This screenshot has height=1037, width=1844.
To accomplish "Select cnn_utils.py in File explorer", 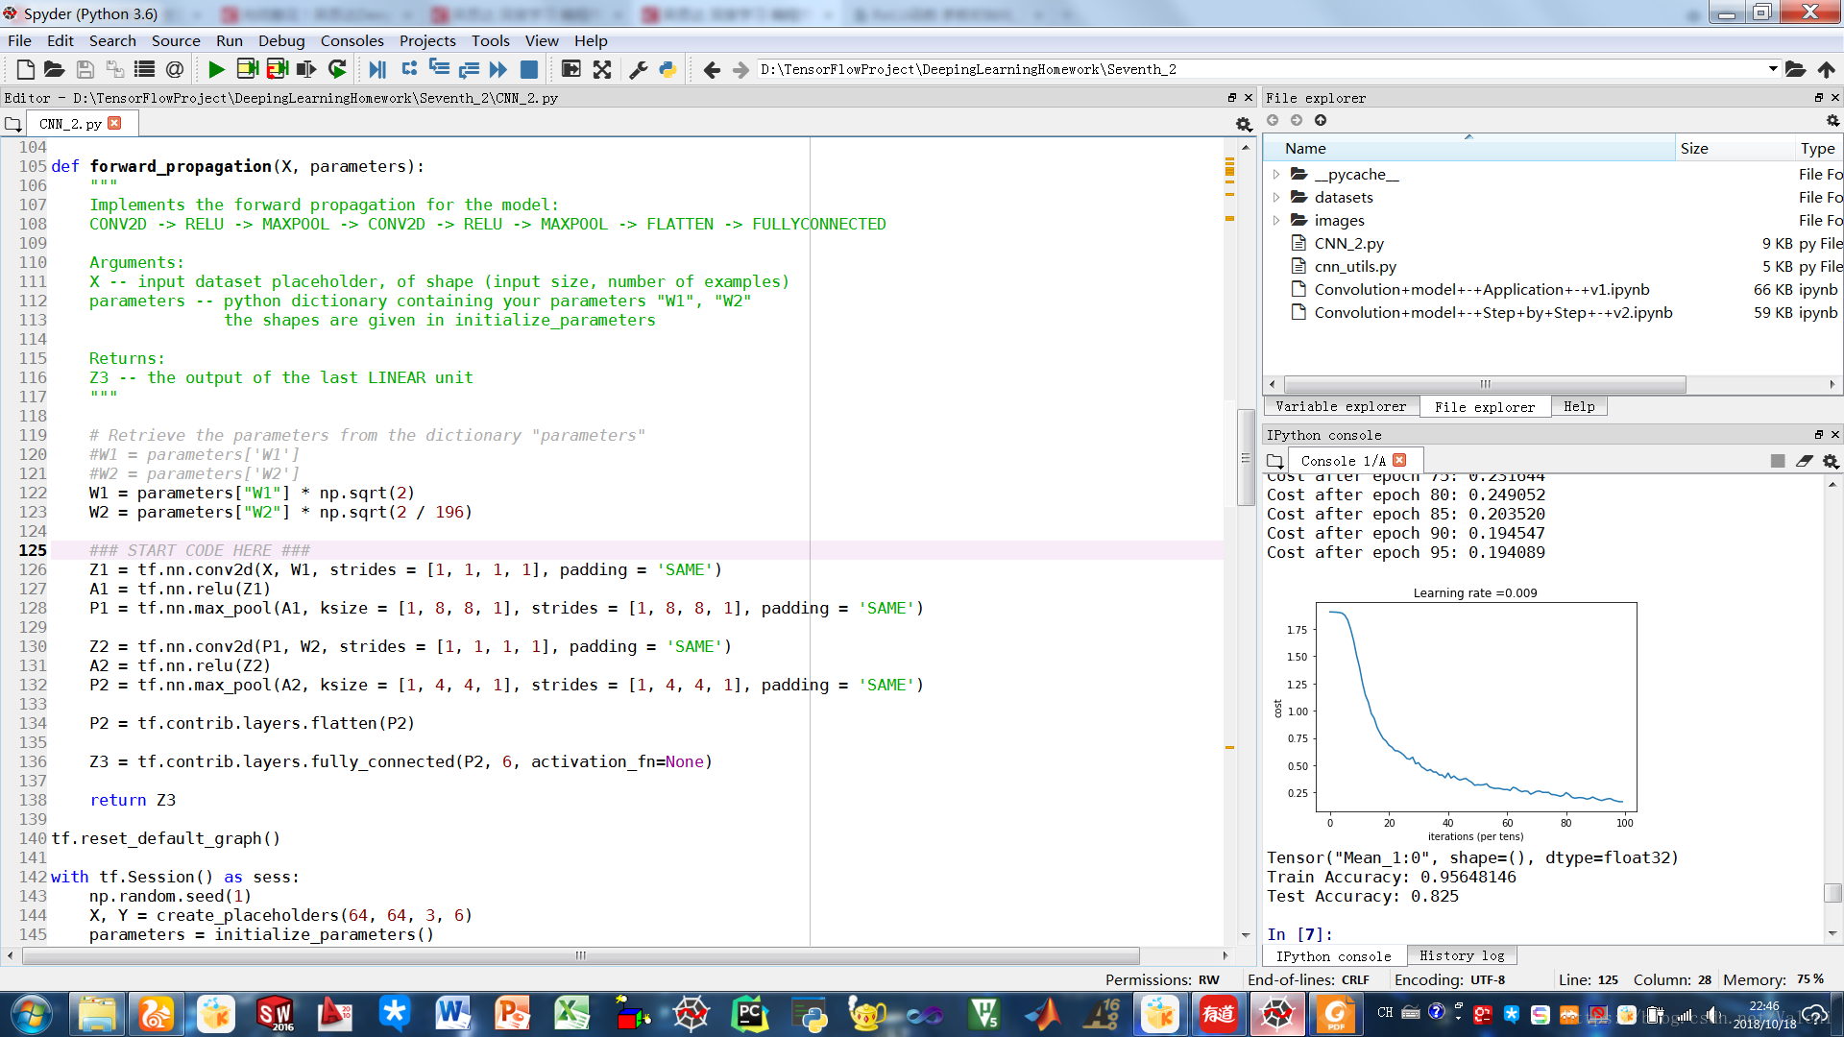I will 1355,267.
